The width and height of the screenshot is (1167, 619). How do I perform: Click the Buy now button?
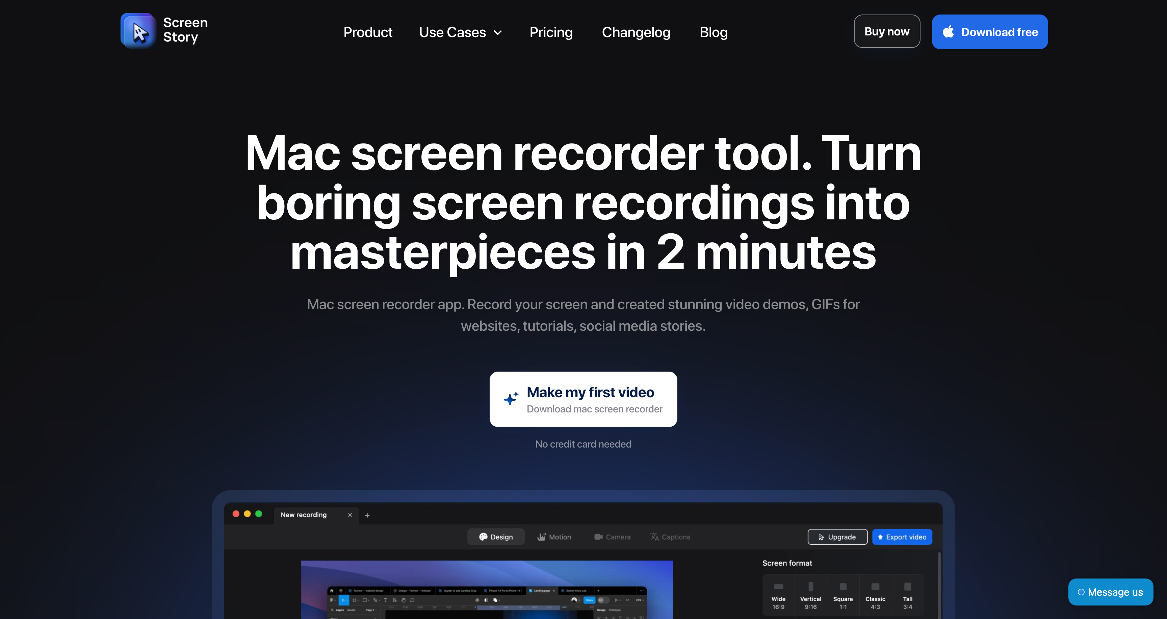tap(887, 31)
